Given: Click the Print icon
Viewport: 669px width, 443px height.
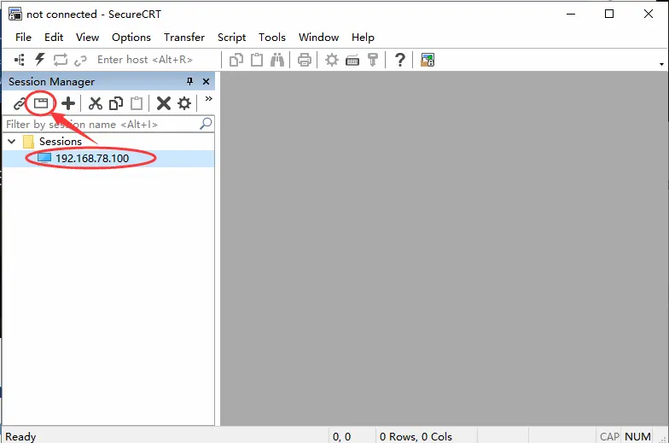Looking at the screenshot, I should tap(304, 60).
